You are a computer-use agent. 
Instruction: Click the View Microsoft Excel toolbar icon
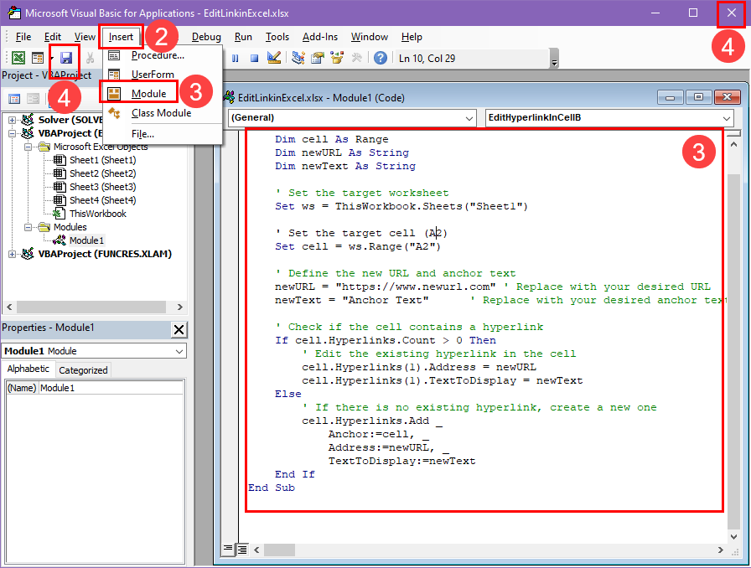[18, 58]
